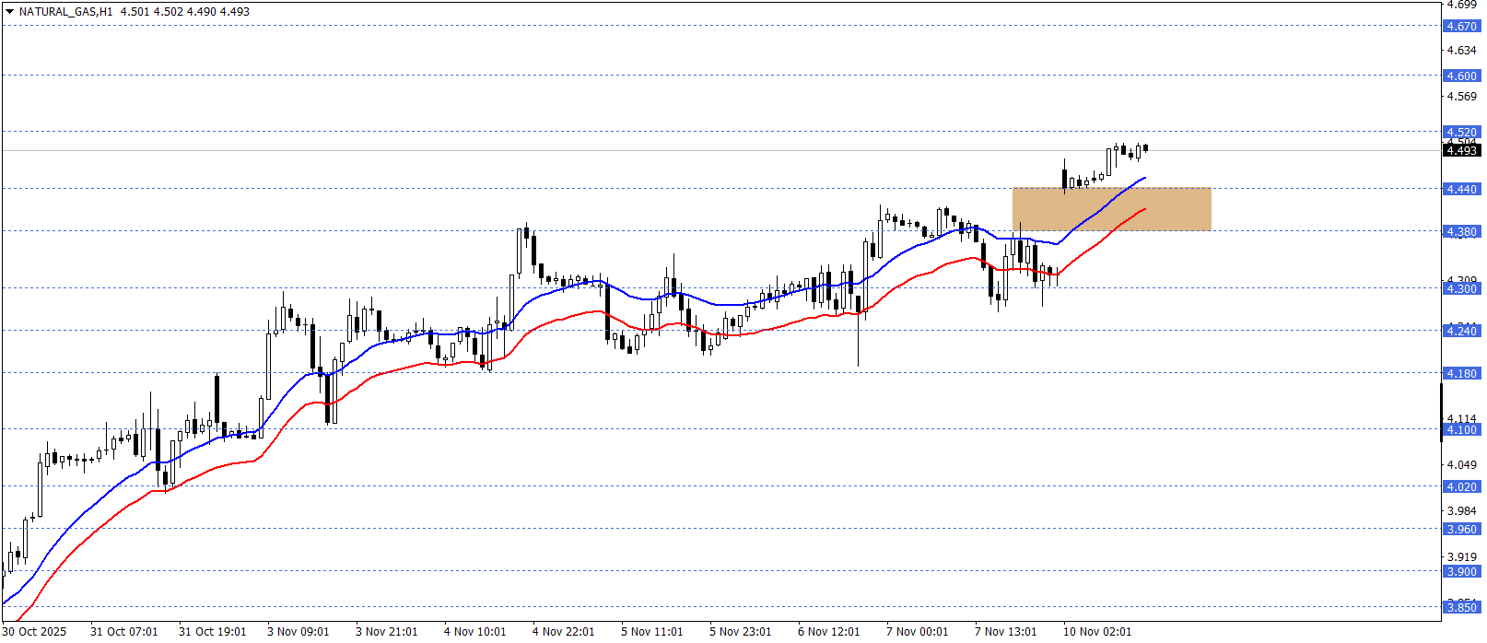
Task: Select the red moving average line's right end
Action: [x=1144, y=209]
